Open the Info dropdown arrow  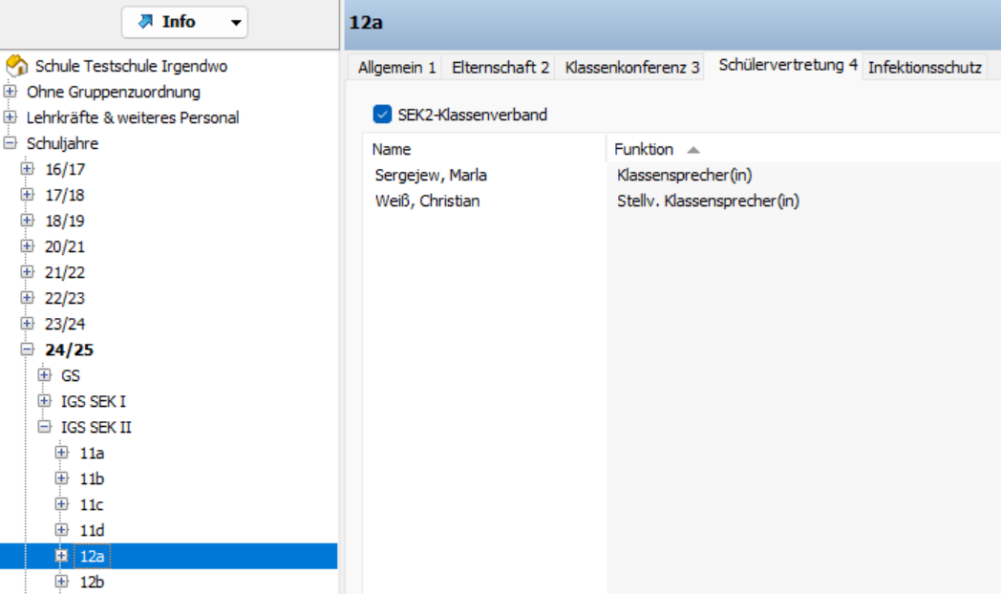coord(235,23)
